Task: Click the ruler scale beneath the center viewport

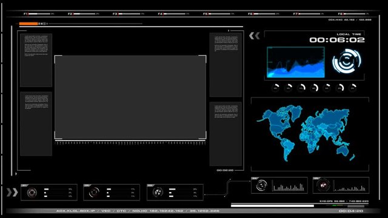Action: tap(130, 143)
